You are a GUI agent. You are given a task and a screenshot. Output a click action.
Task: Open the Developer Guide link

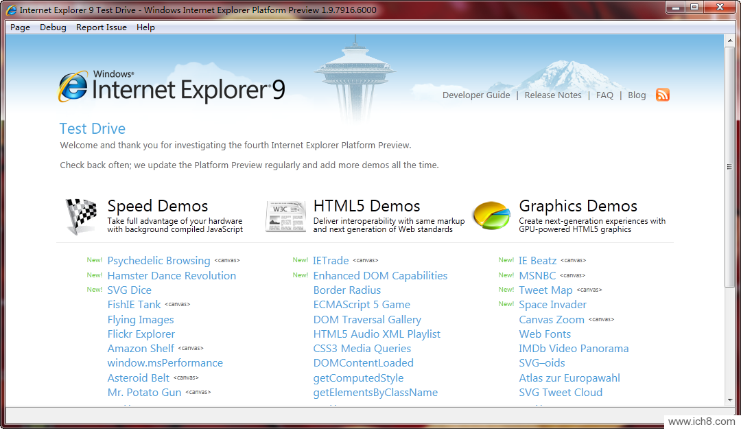476,95
